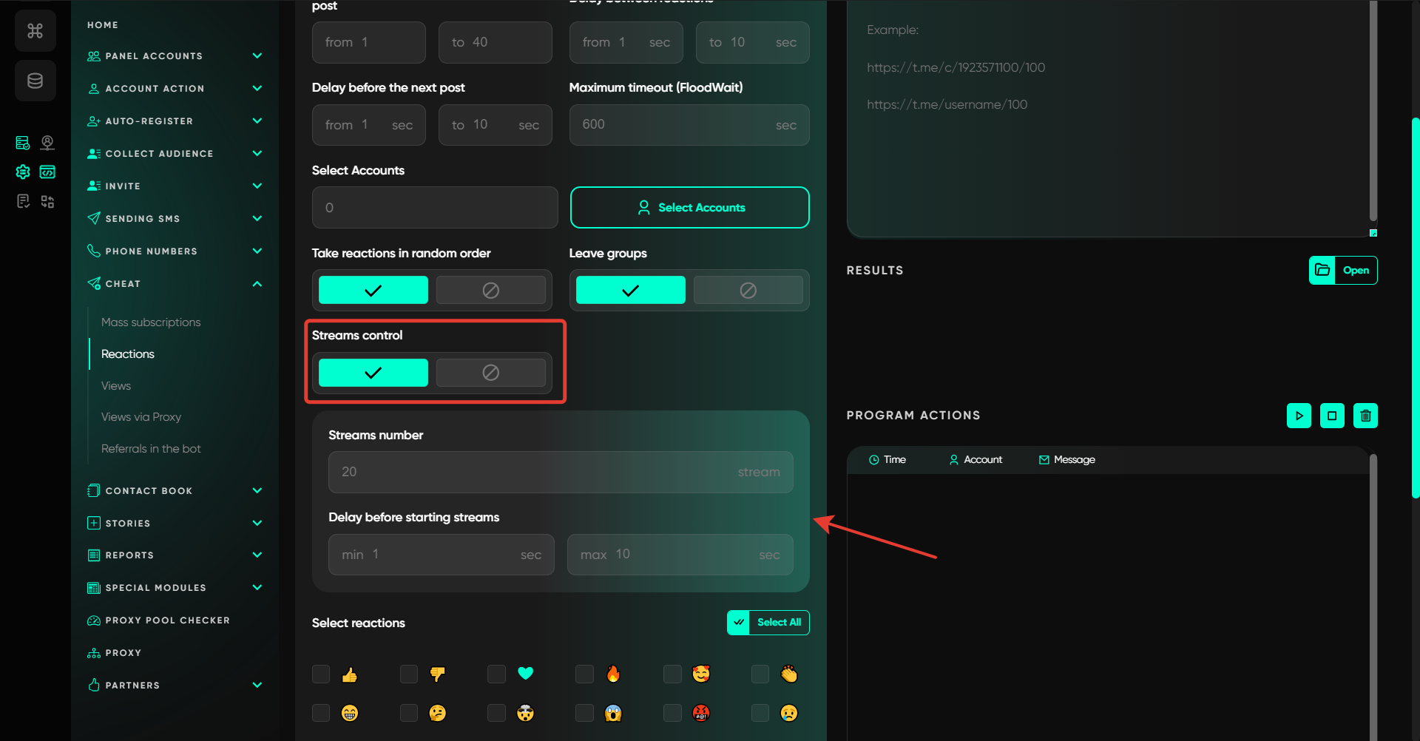Click the webcam icon in left rail

pyautogui.click(x=47, y=142)
